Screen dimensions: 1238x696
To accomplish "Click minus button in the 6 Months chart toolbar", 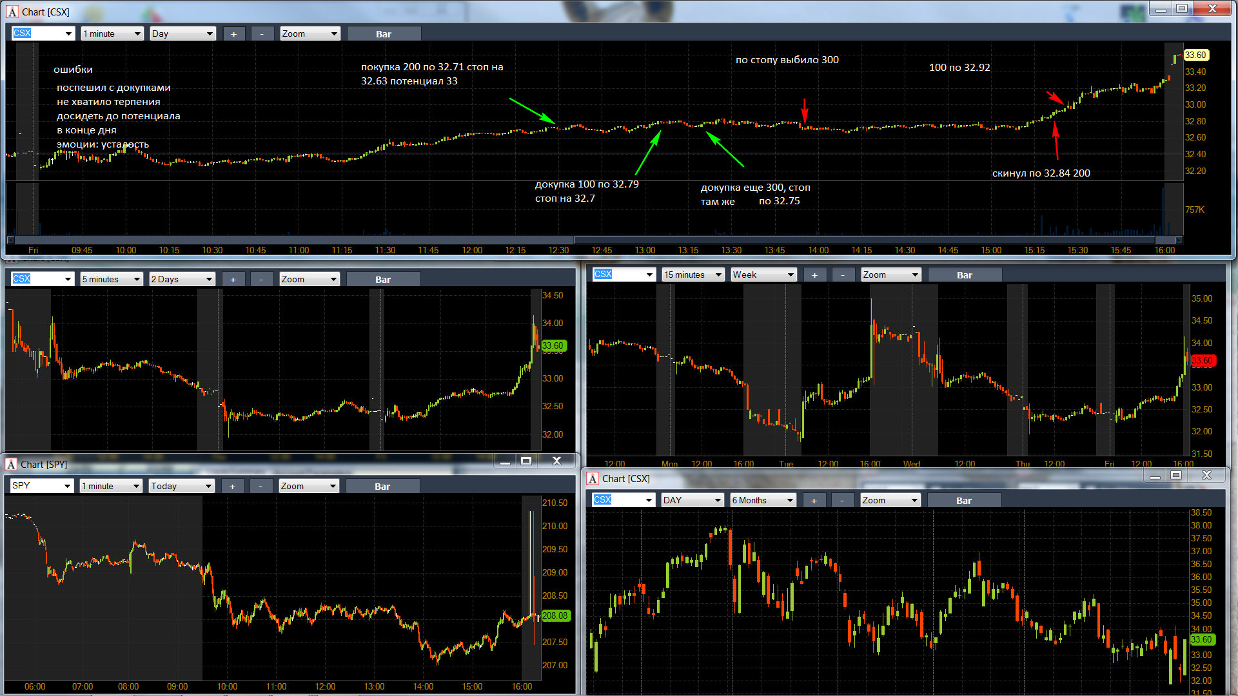I will (x=842, y=501).
